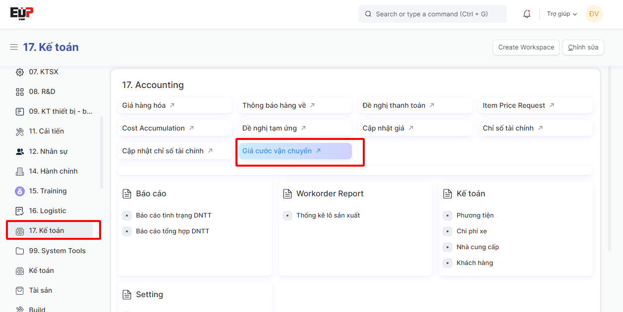Open 16. Logistic workspace in sidebar

[x=47, y=211]
